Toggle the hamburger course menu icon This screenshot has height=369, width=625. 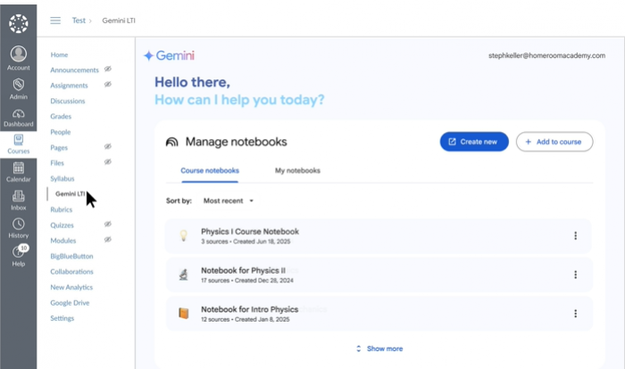tap(55, 20)
